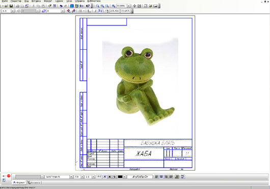Open the document manager blue icon

72,6
